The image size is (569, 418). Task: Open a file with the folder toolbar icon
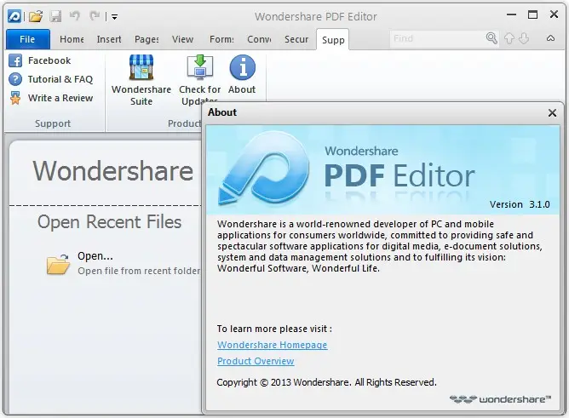36,16
